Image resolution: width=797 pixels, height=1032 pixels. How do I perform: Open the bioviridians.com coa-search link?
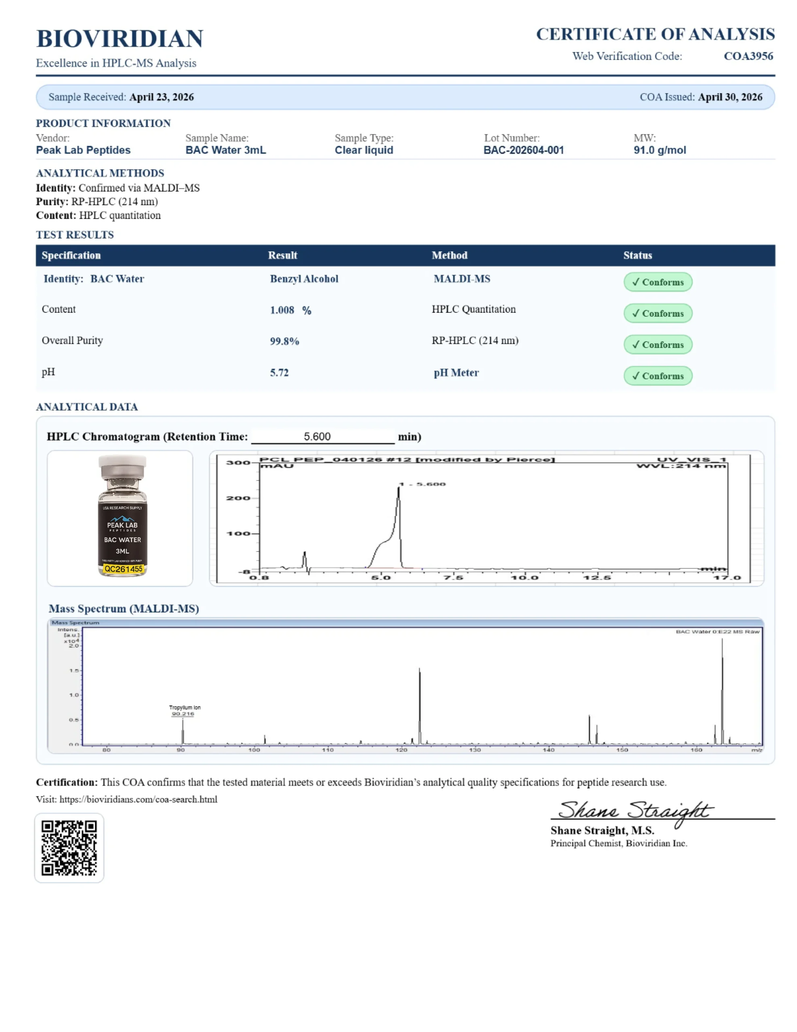click(139, 799)
